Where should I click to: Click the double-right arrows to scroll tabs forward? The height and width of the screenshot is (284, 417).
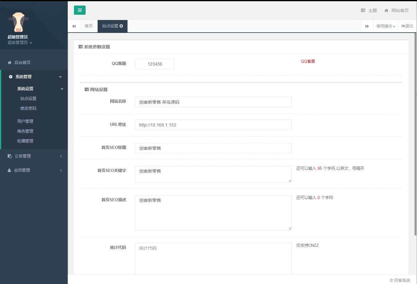[367, 26]
